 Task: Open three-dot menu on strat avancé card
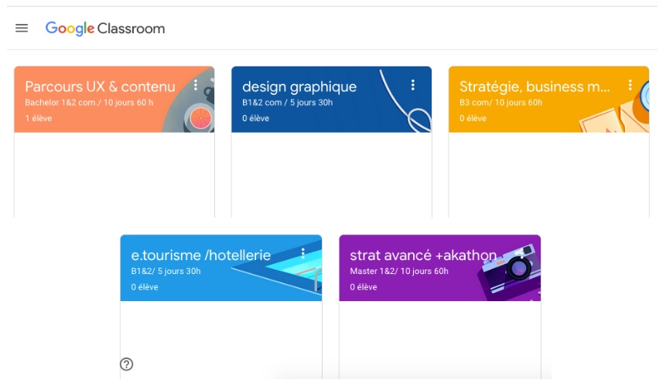coord(522,253)
